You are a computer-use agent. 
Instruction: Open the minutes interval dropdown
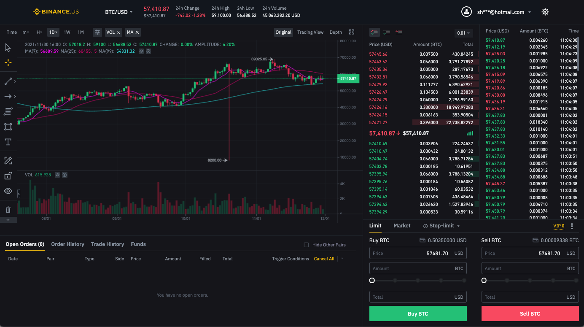click(26, 32)
